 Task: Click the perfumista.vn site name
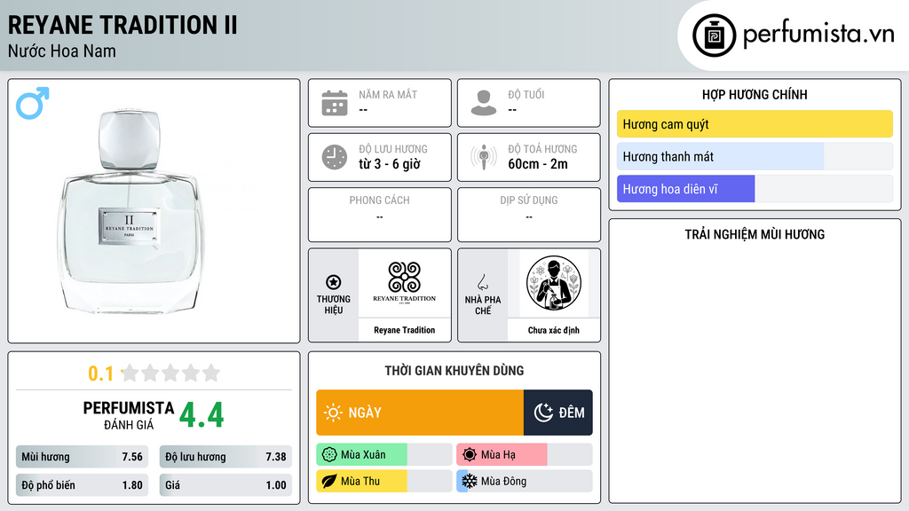click(x=818, y=35)
